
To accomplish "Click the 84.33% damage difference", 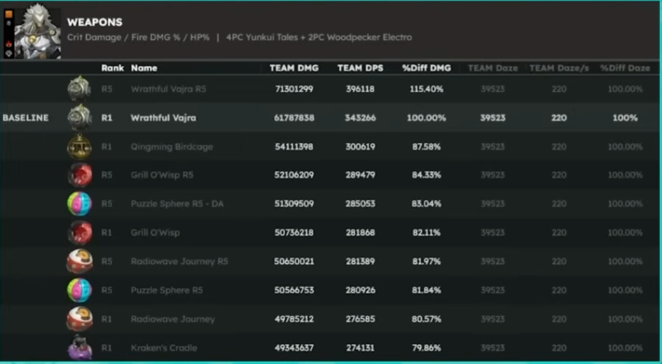I will coord(427,174).
